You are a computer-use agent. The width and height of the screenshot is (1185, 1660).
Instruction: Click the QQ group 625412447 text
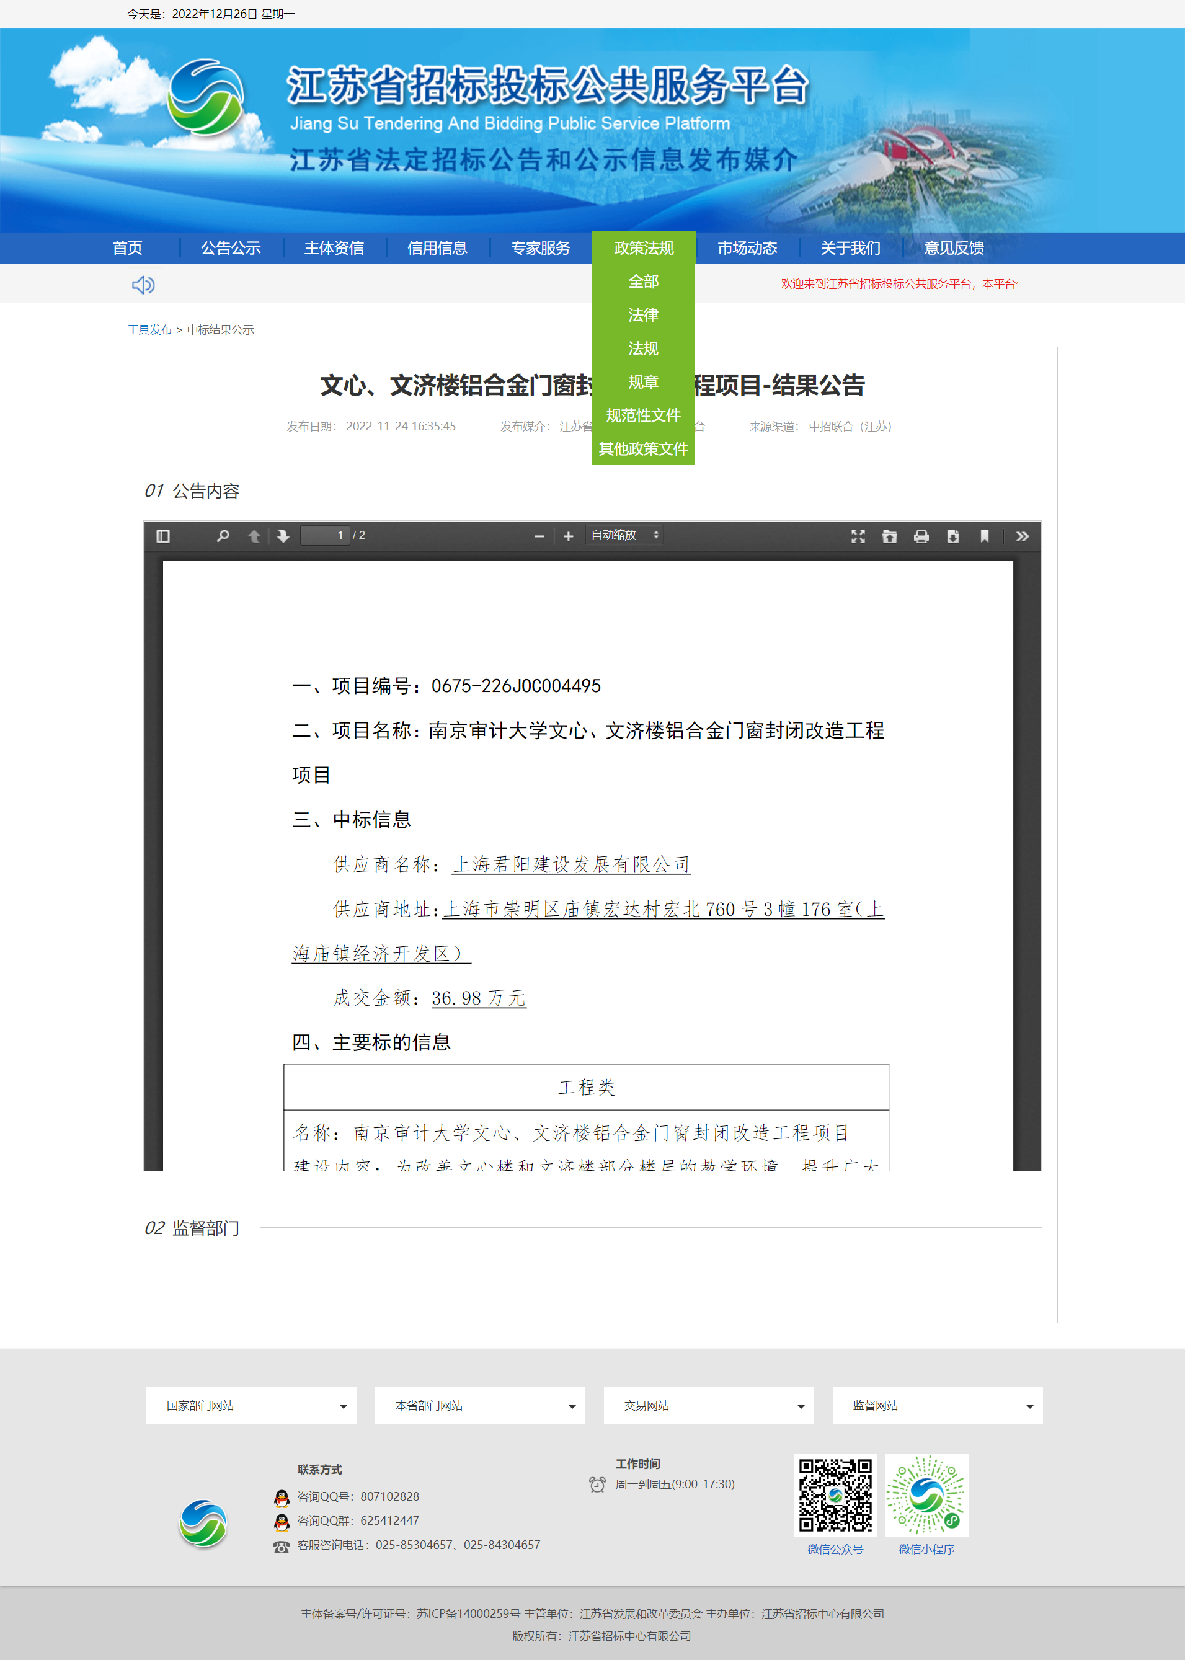(389, 1520)
